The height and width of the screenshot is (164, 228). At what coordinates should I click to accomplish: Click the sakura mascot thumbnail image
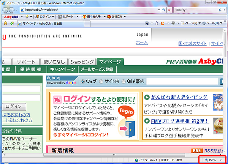(x=218, y=102)
